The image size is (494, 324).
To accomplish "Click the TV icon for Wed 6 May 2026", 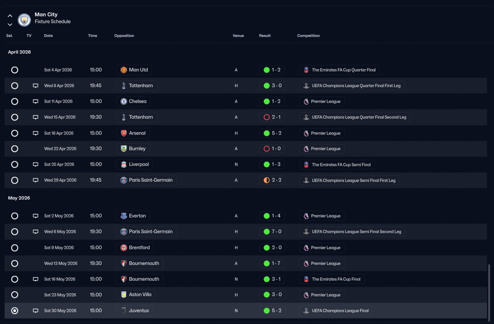I will [36, 232].
